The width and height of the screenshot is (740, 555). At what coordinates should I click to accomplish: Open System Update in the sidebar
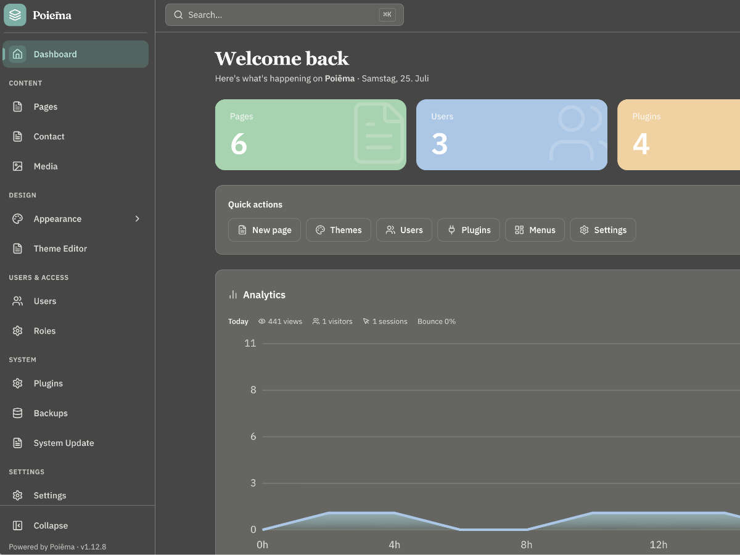(x=75, y=443)
